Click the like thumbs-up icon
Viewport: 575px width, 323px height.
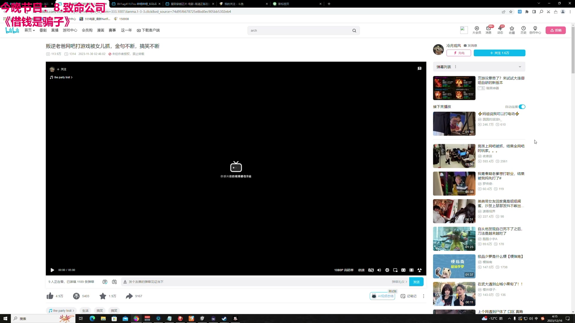50,296
